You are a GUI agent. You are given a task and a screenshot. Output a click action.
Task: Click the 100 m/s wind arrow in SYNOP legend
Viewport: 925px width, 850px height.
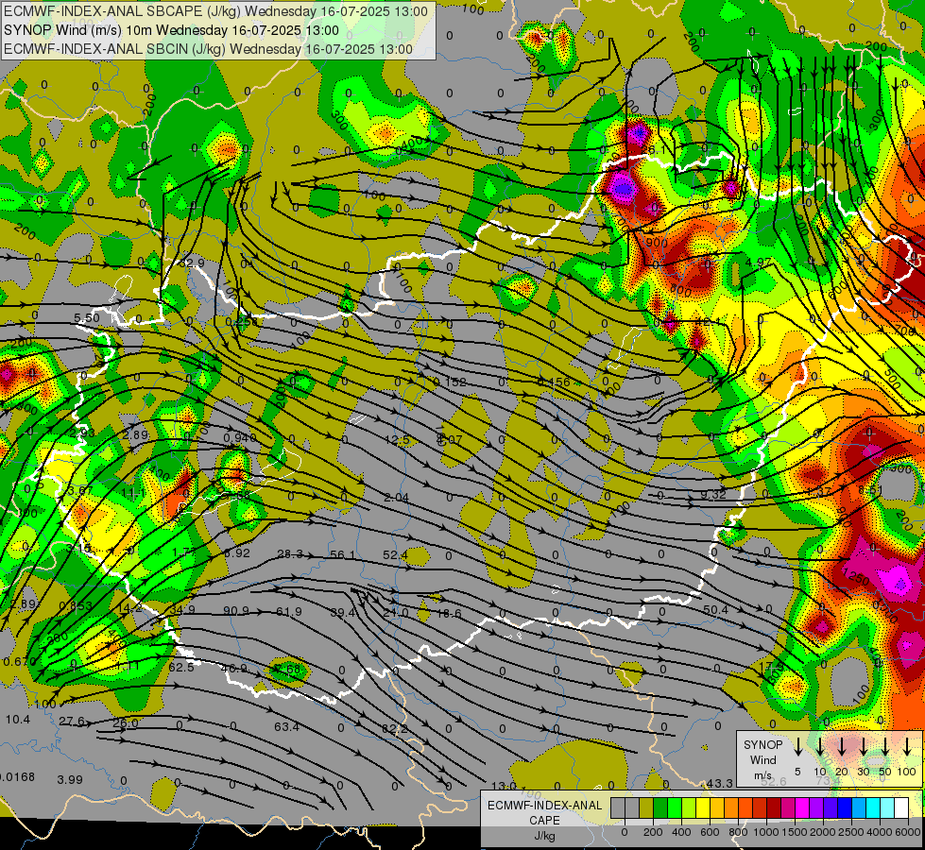click(x=907, y=747)
